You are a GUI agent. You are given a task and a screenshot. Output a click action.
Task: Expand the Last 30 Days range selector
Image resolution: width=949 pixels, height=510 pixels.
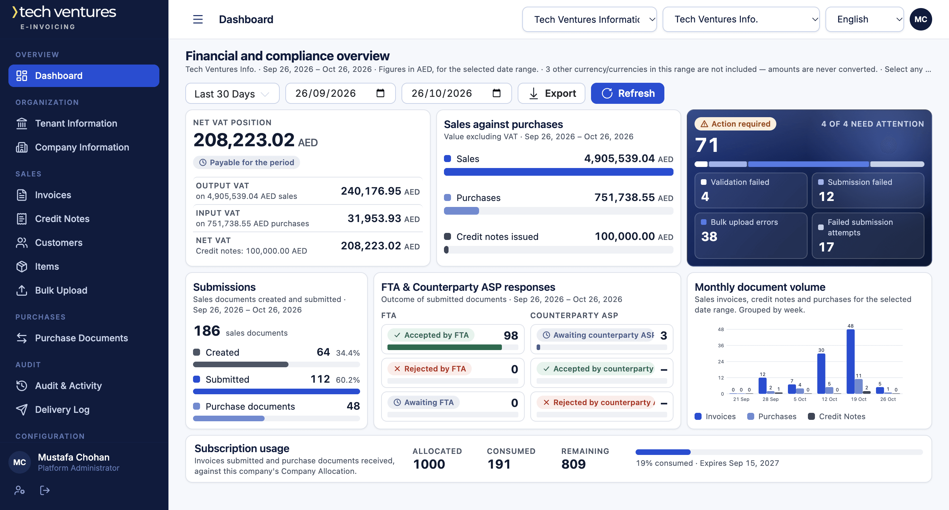tap(232, 94)
